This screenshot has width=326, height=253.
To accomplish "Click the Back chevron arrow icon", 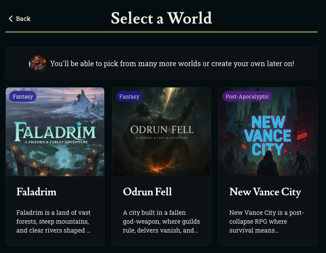I will pos(11,19).
